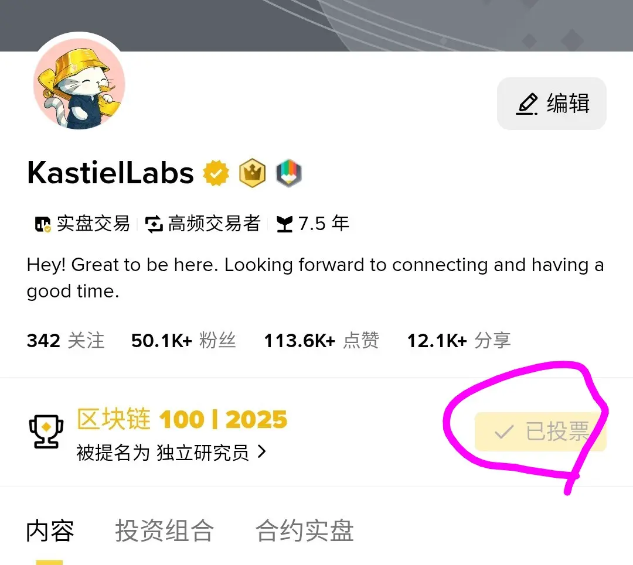Tap the pencil icon in 编辑 button

(x=527, y=104)
